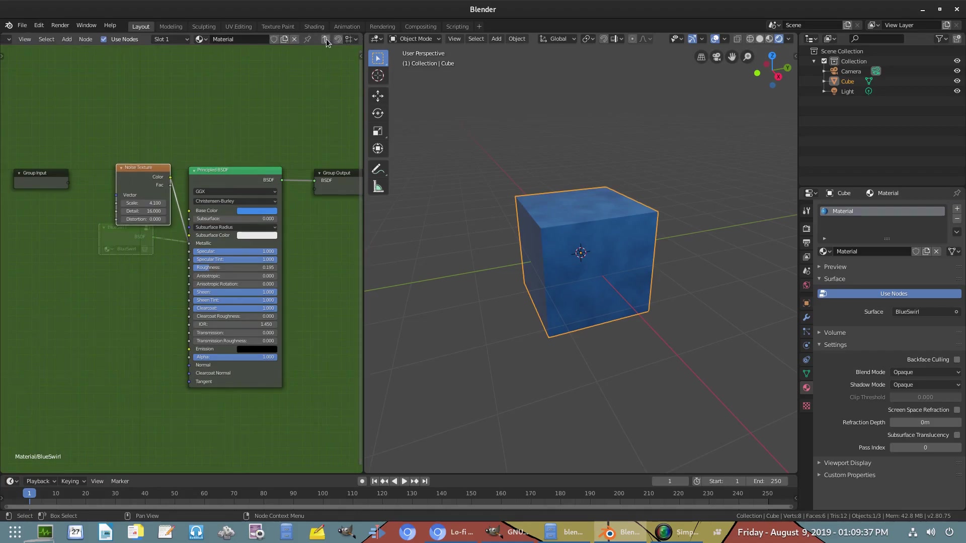The image size is (966, 543).
Task: Hide the Light object in the outliner
Action: [957, 91]
